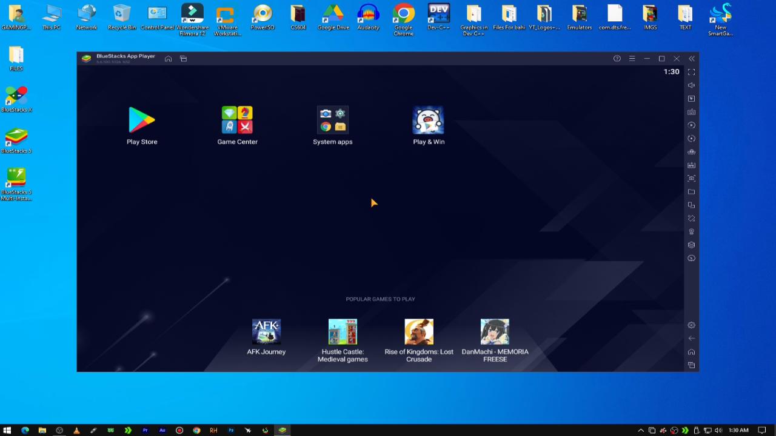Click the system tray volume icon
Screen dimensions: 776x436
click(x=718, y=431)
